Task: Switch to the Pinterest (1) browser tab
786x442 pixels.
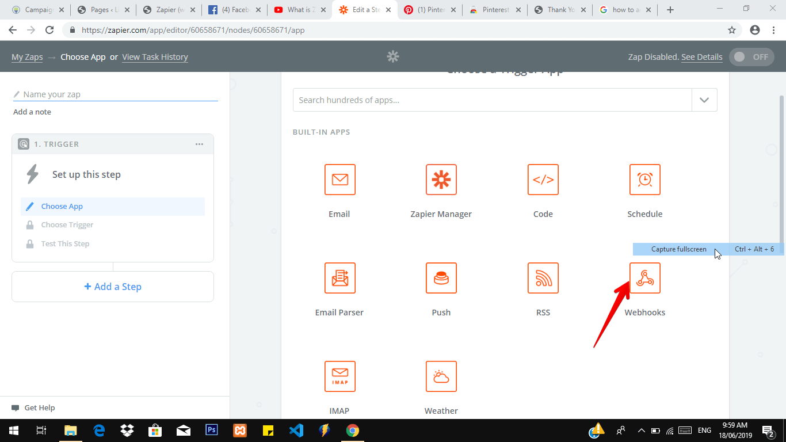Action: (431, 10)
